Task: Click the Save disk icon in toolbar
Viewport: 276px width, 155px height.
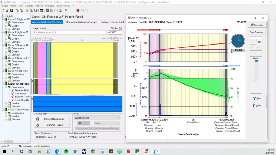Action: [x=12, y=11]
